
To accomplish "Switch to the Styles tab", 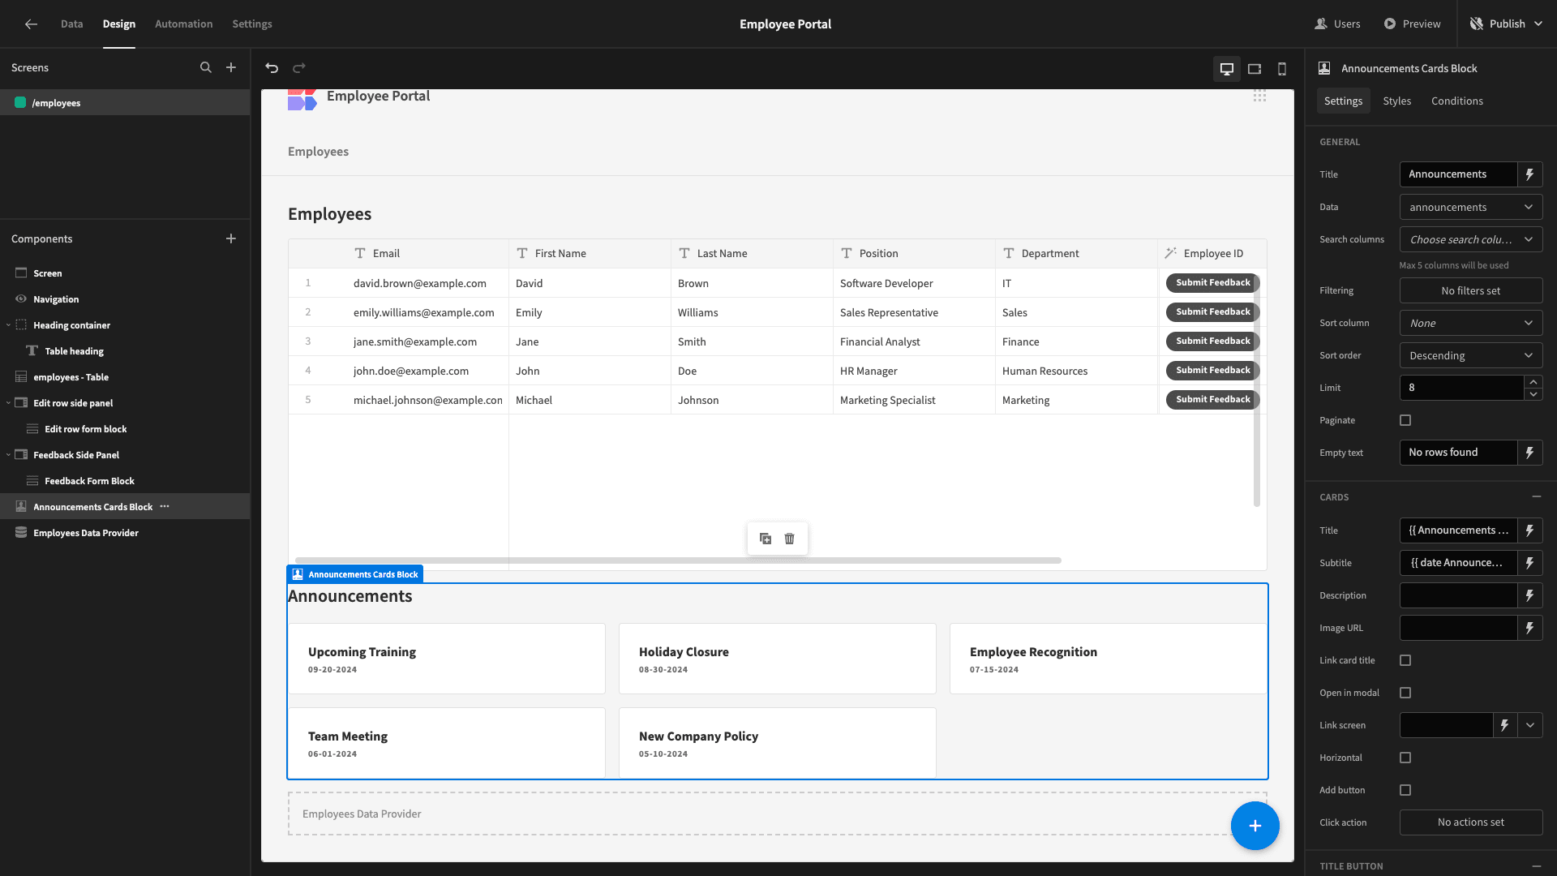I will tap(1396, 101).
